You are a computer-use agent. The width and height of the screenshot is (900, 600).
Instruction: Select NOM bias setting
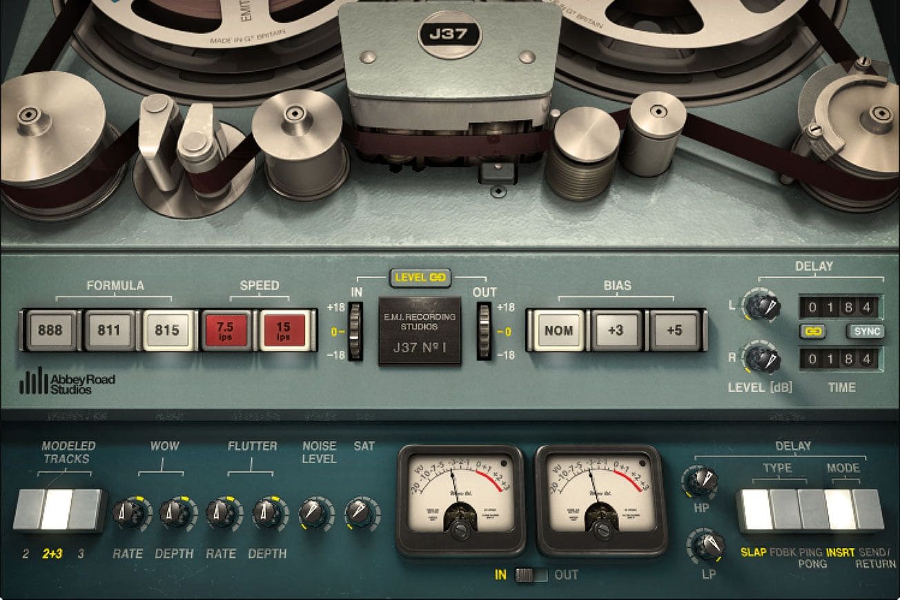coord(557,331)
